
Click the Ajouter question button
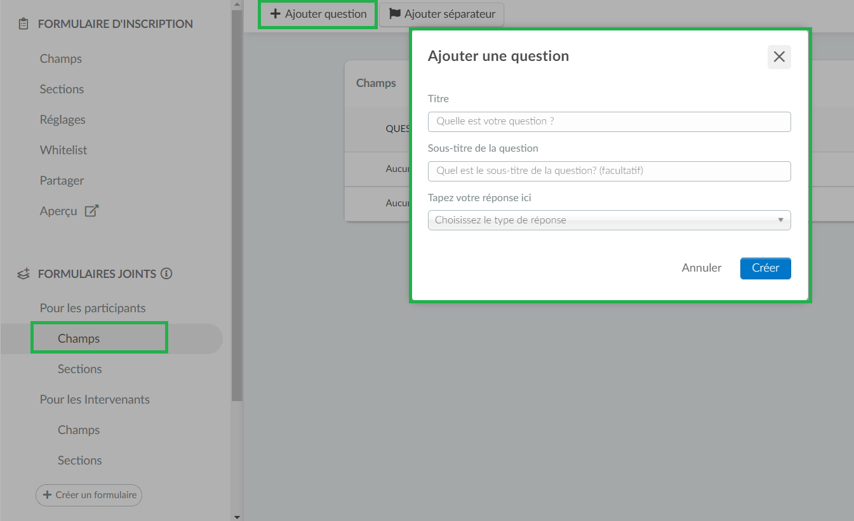318,14
